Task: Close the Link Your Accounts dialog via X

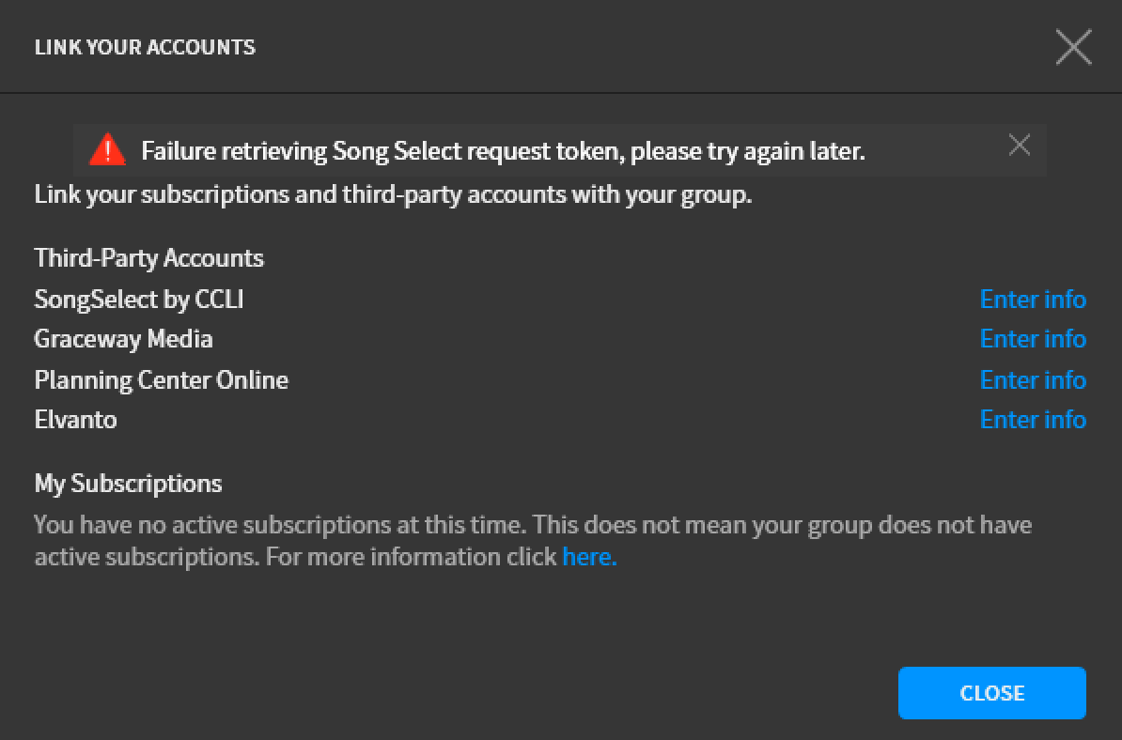Action: click(1073, 47)
